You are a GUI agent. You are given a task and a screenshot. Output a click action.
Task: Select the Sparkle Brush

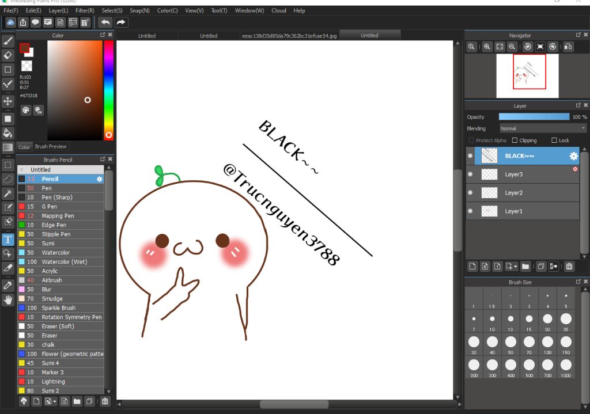tap(61, 307)
